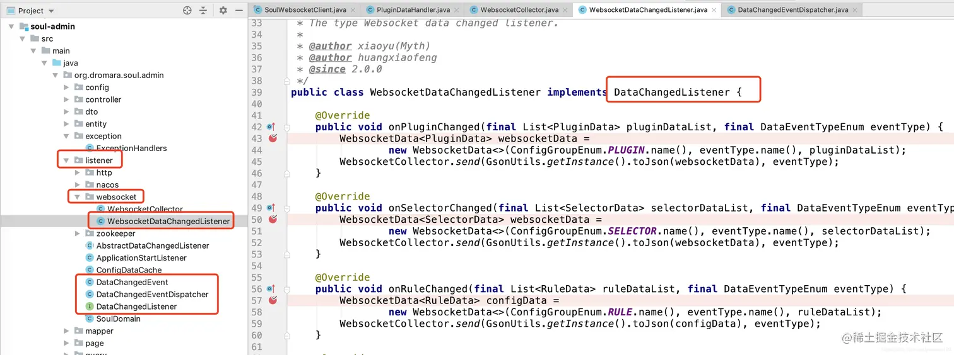The width and height of the screenshot is (954, 355).
Task: Select the entity package in tree
Action: click(x=96, y=124)
